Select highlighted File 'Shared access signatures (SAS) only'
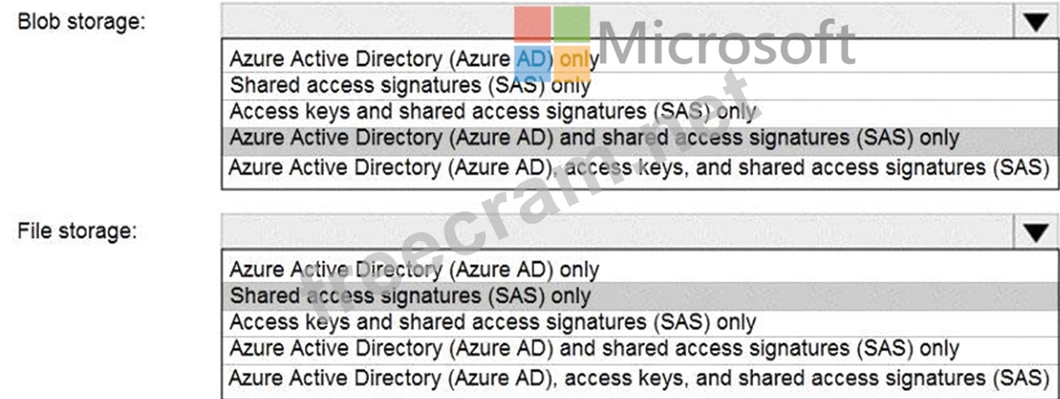The width and height of the screenshot is (1060, 399). [410, 295]
